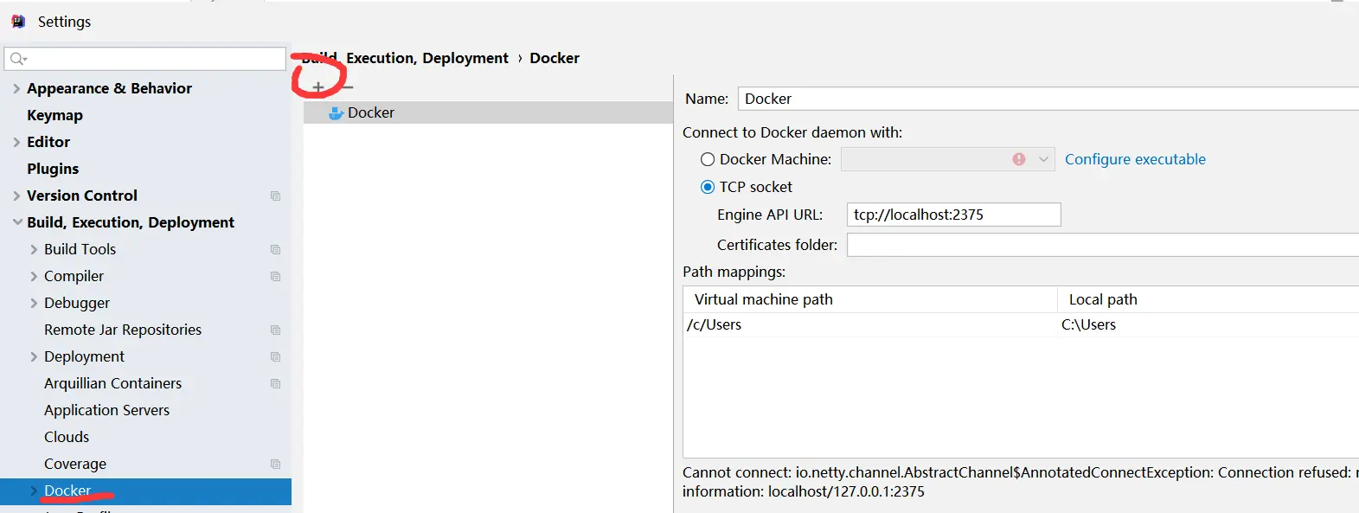Click the Cannot connect error message
Viewport: 1359px width, 513px height.
[x=1021, y=482]
